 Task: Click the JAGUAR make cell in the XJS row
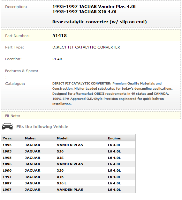coord(33,158)
